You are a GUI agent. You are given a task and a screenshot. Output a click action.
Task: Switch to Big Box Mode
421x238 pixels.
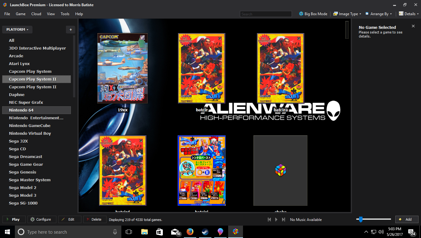(313, 14)
